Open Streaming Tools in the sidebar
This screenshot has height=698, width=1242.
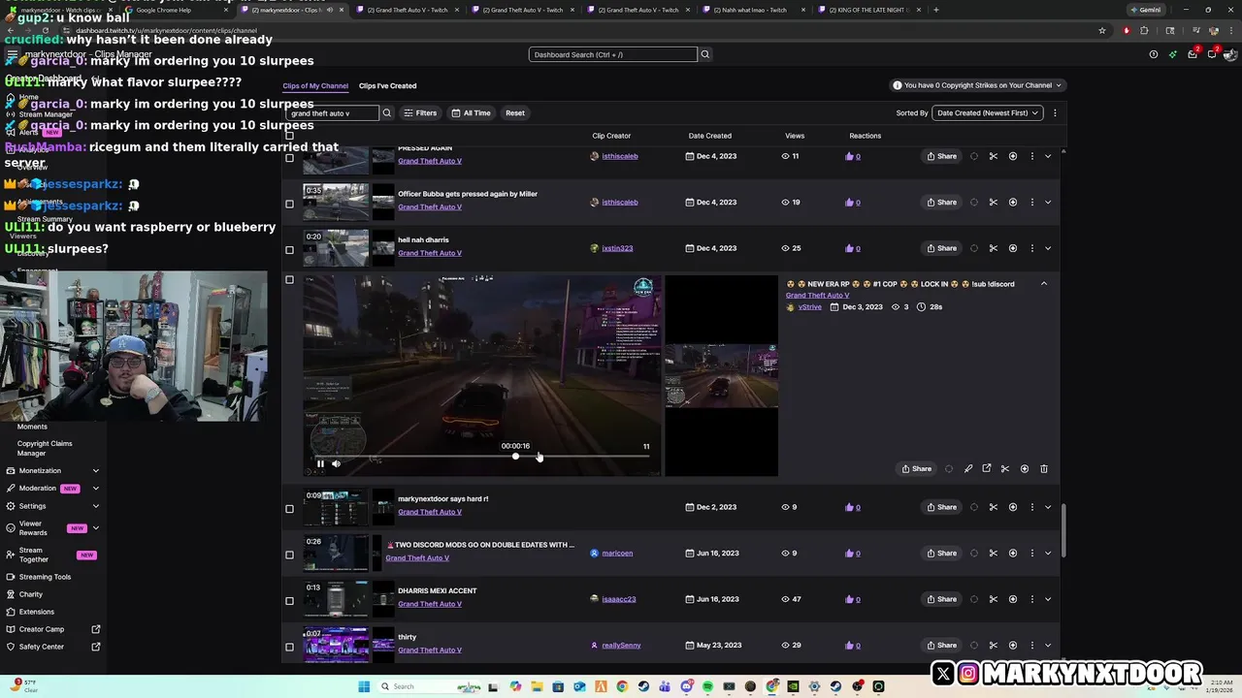click(45, 577)
